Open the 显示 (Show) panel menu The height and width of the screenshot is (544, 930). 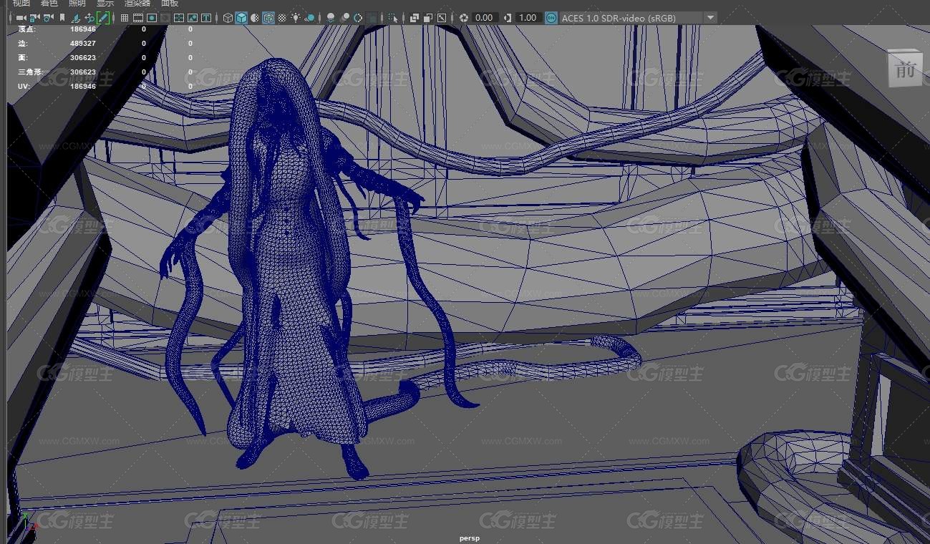click(105, 3)
